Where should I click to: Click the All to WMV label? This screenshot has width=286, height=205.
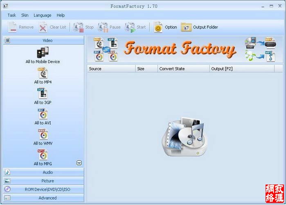coord(43,143)
